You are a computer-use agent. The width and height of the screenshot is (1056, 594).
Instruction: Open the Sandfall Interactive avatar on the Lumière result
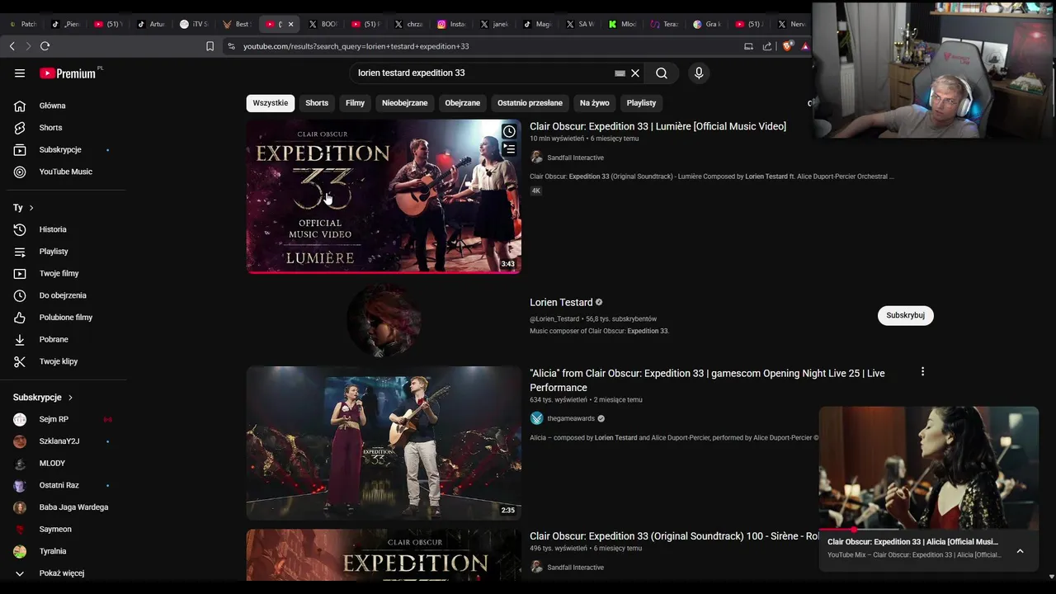pos(536,158)
